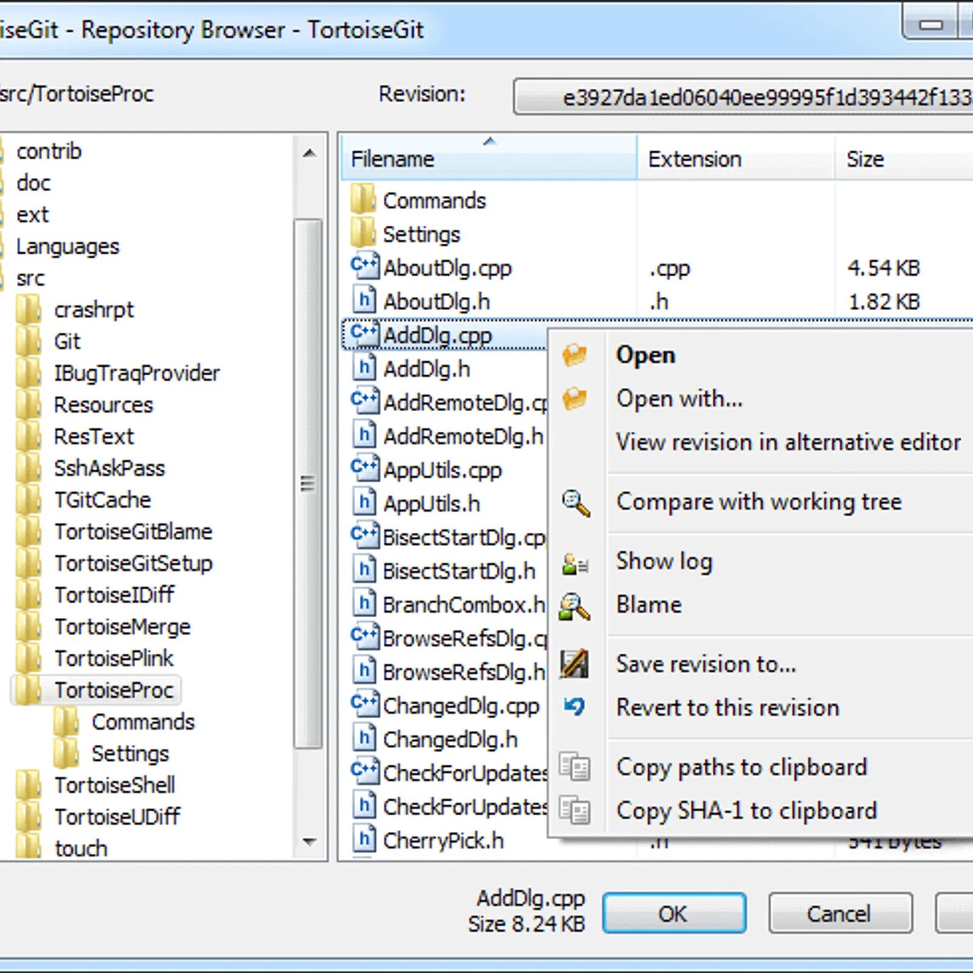973x973 pixels.
Task: Select the TortoiseMerge folder in the tree
Action: point(122,626)
